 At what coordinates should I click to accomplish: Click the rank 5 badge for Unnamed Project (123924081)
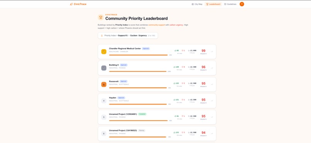104,117
